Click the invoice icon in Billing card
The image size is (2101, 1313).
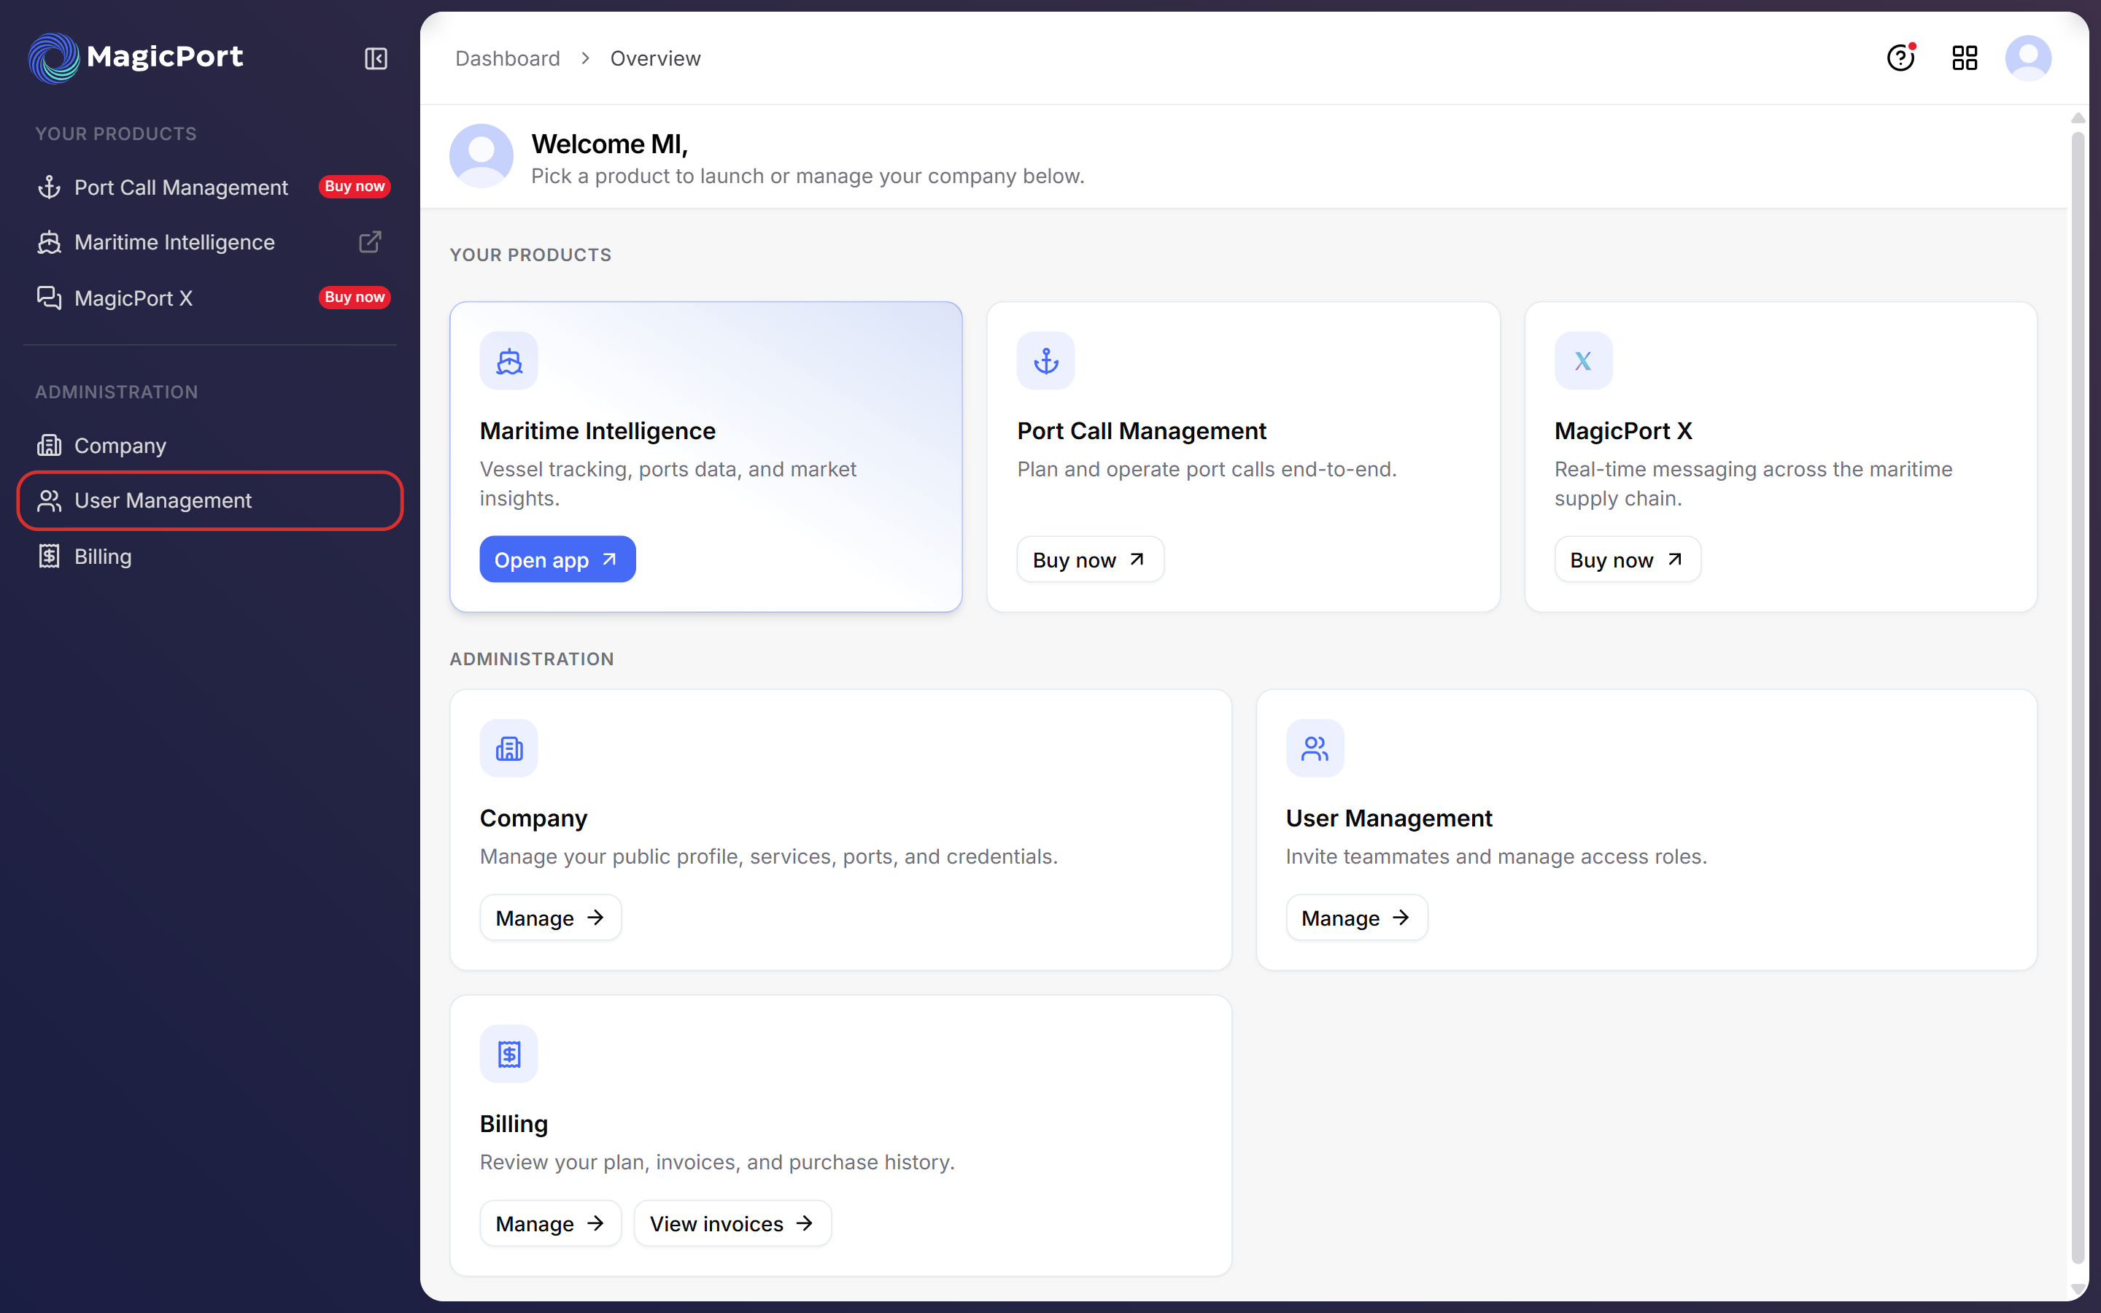(x=508, y=1053)
